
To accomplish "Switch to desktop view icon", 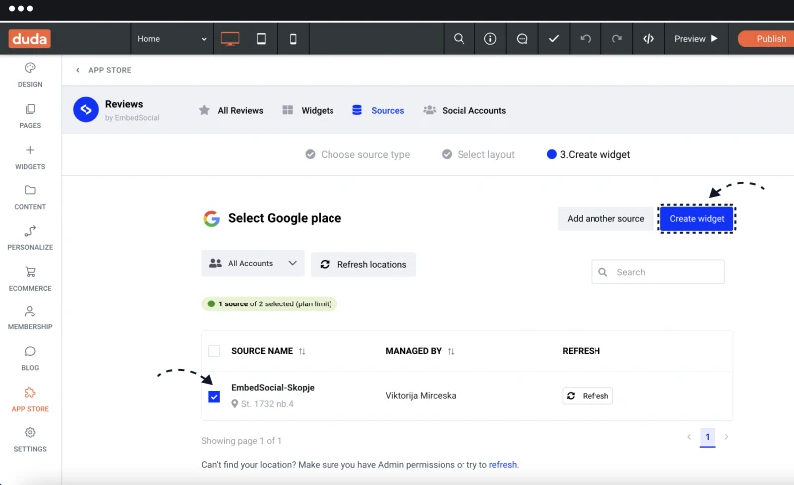I will pos(230,39).
